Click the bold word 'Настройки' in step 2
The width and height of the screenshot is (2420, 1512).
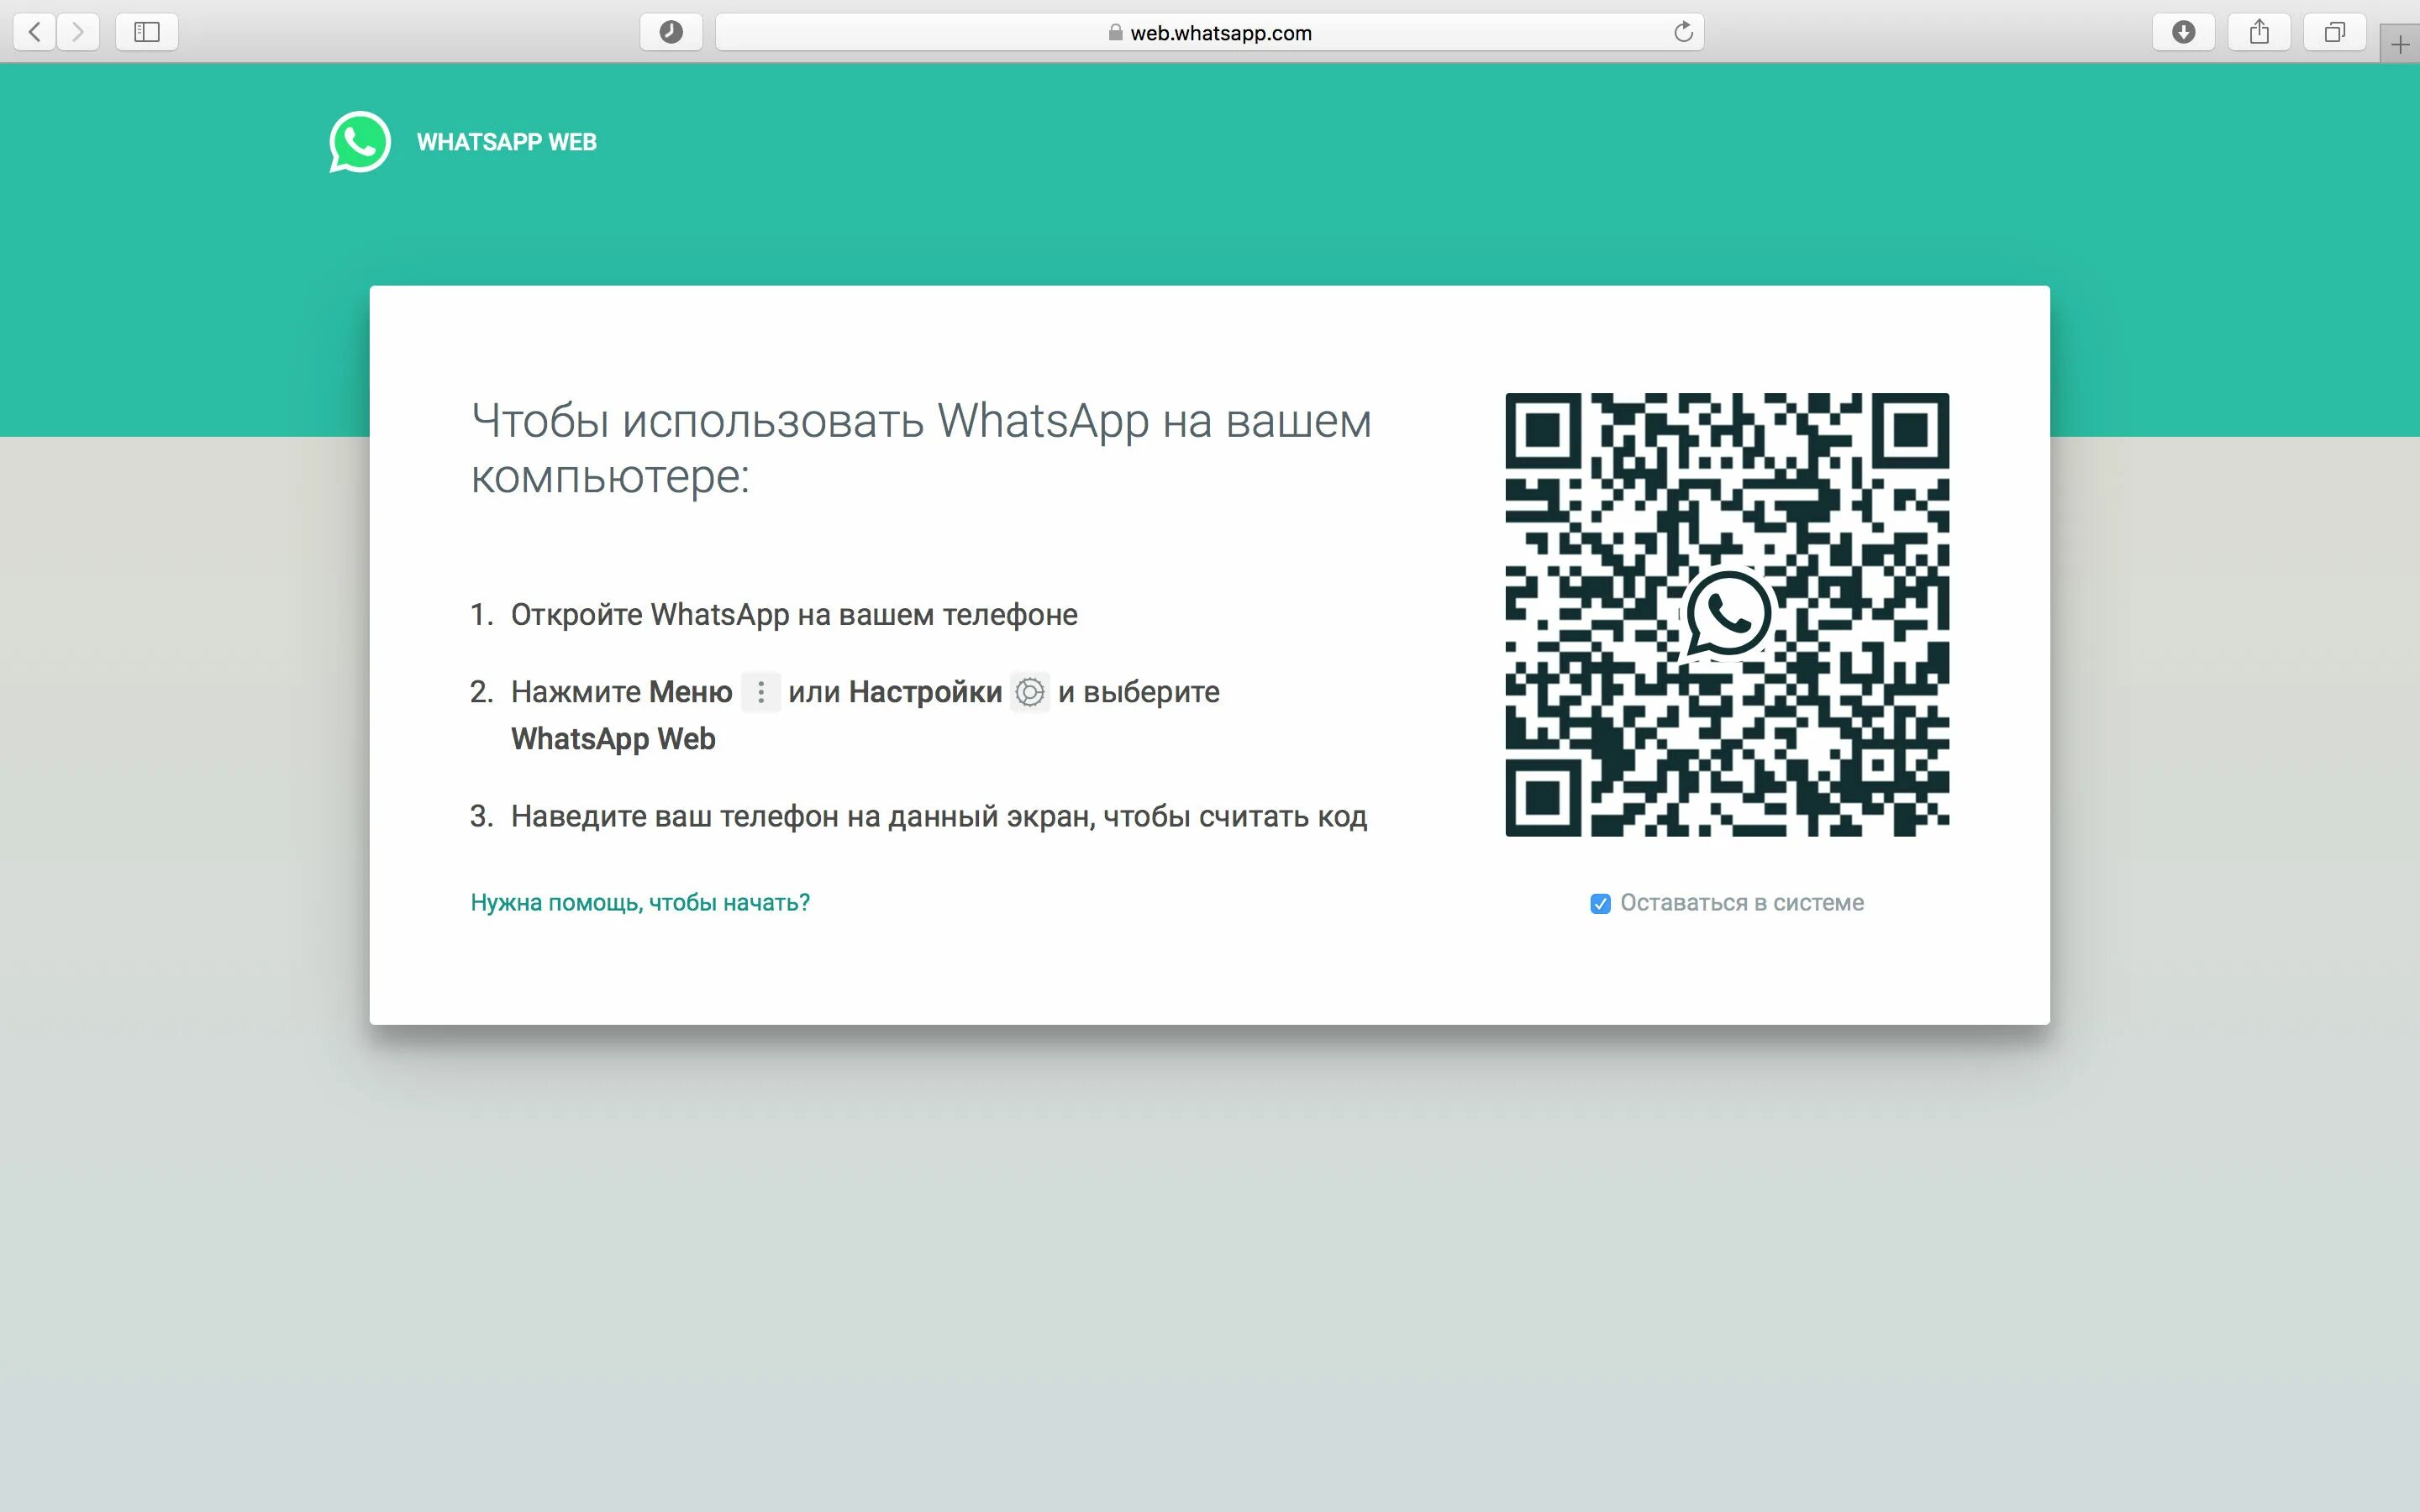tap(925, 692)
